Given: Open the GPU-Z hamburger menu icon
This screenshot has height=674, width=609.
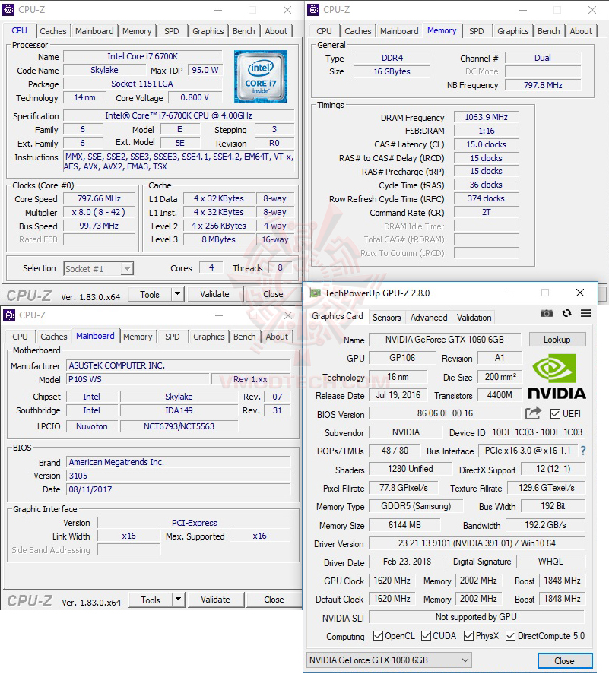Looking at the screenshot, I should point(585,313).
